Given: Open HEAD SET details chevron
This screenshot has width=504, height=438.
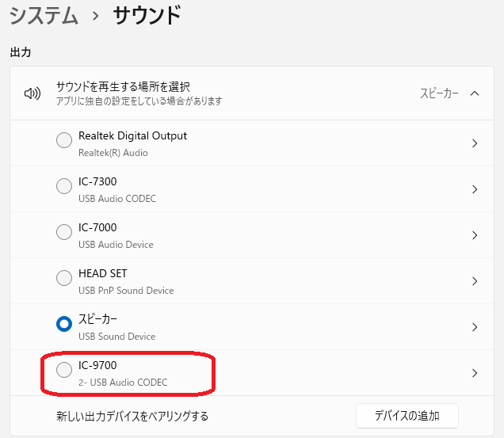Looking at the screenshot, I should point(475,281).
